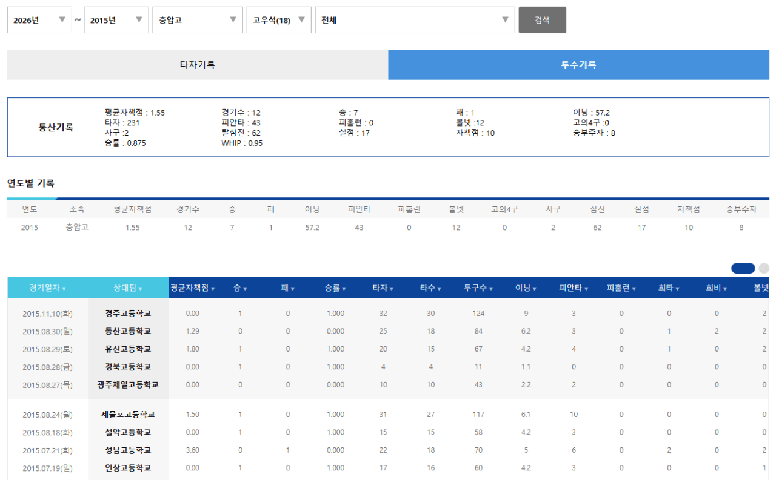Click 충암고 in the yearly record row

pyautogui.click(x=77, y=228)
